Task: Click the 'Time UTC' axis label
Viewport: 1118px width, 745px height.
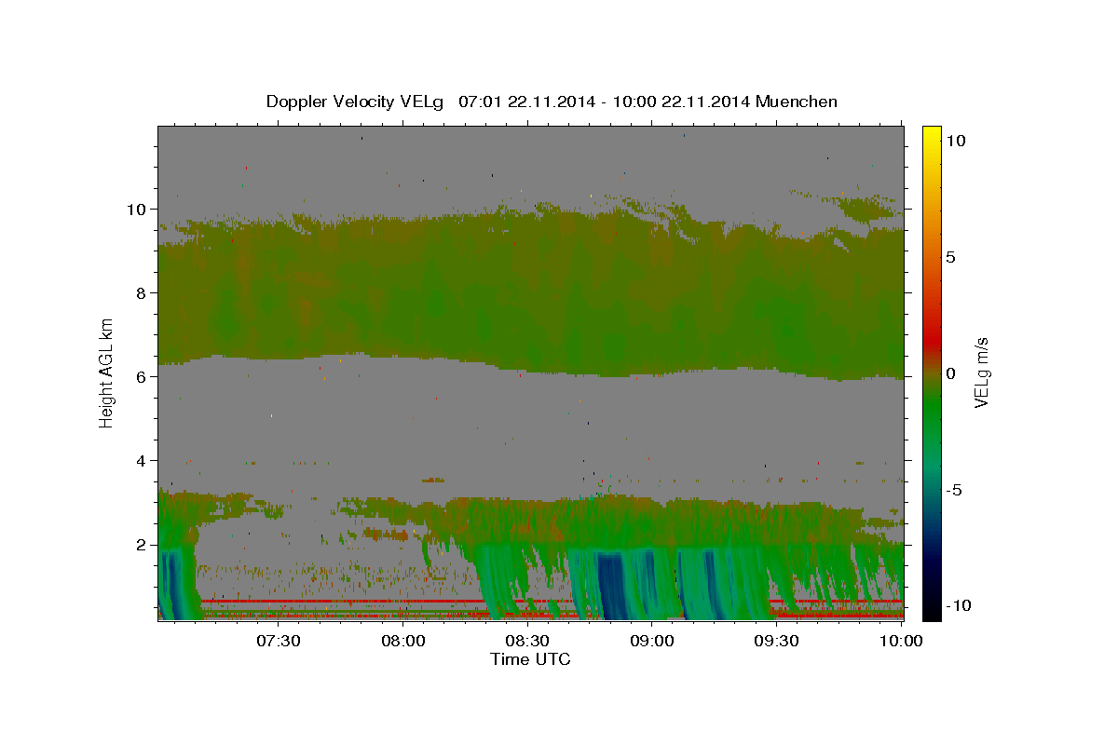Action: [530, 659]
